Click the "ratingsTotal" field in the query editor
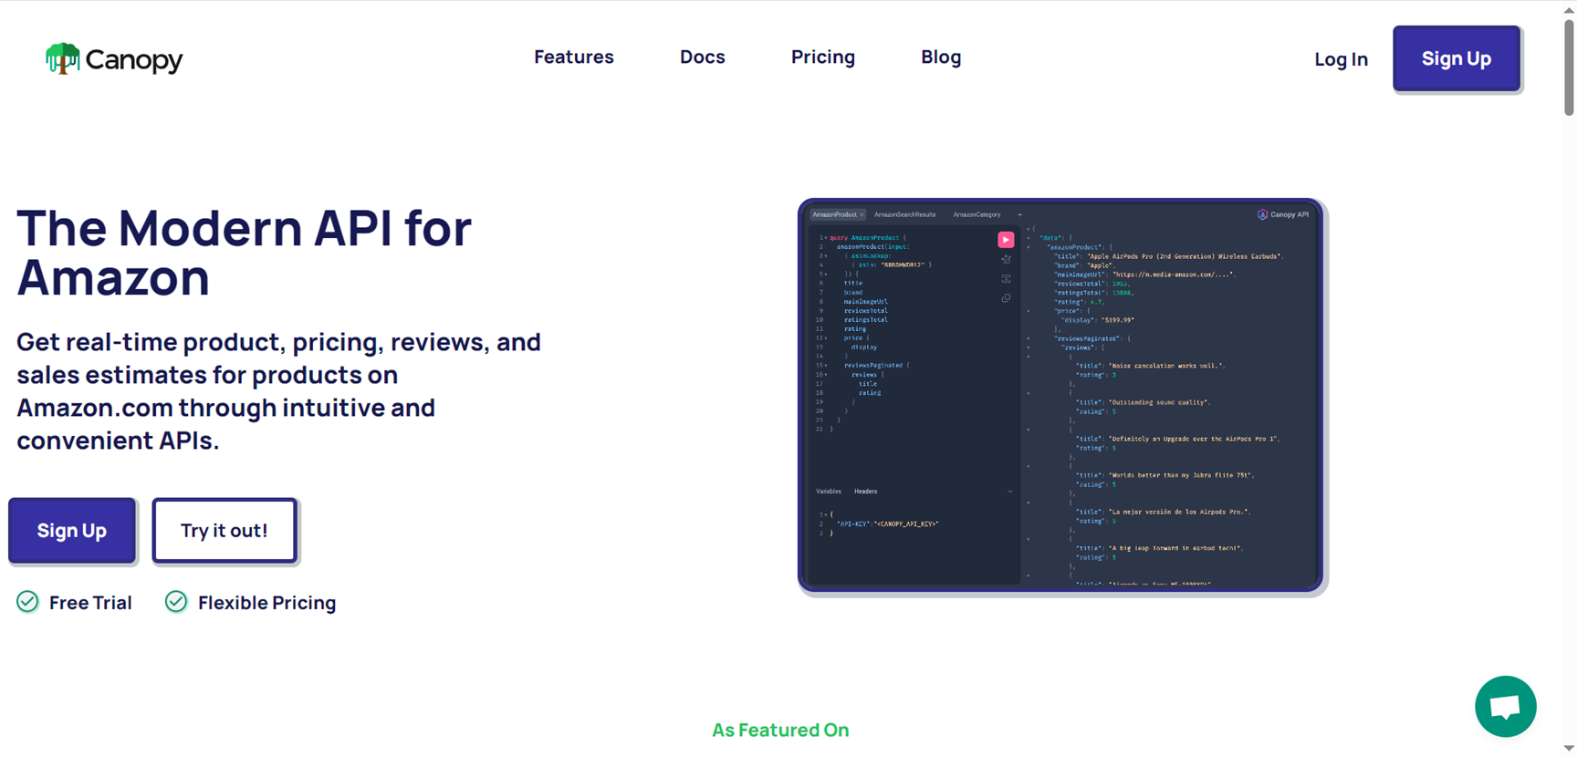This screenshot has width=1577, height=757. click(x=865, y=320)
